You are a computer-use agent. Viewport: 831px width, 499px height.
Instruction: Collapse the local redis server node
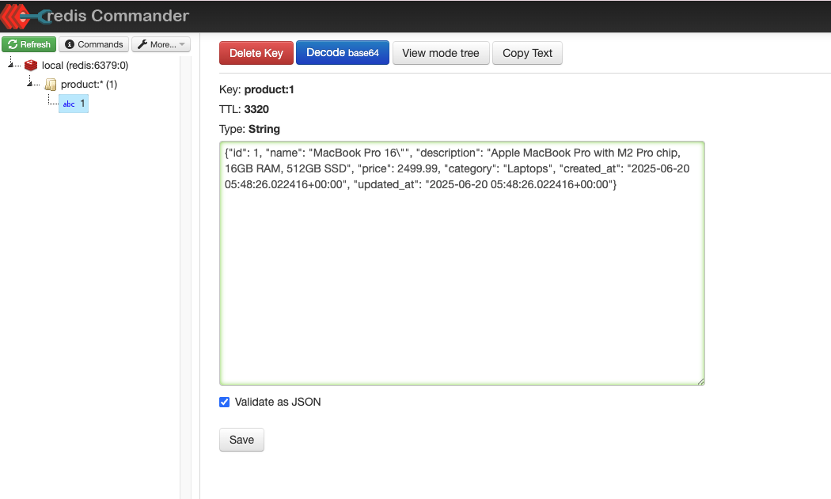pyautogui.click(x=10, y=65)
